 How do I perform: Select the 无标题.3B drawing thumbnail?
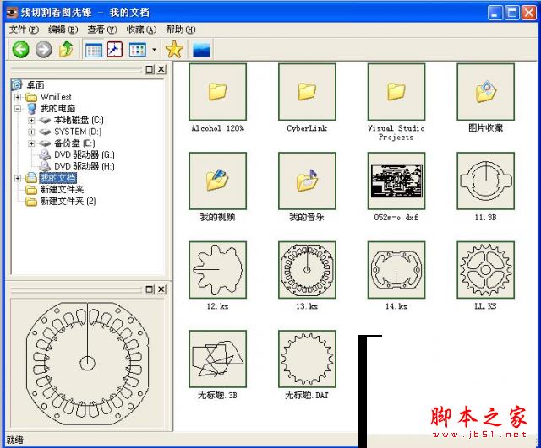218,359
